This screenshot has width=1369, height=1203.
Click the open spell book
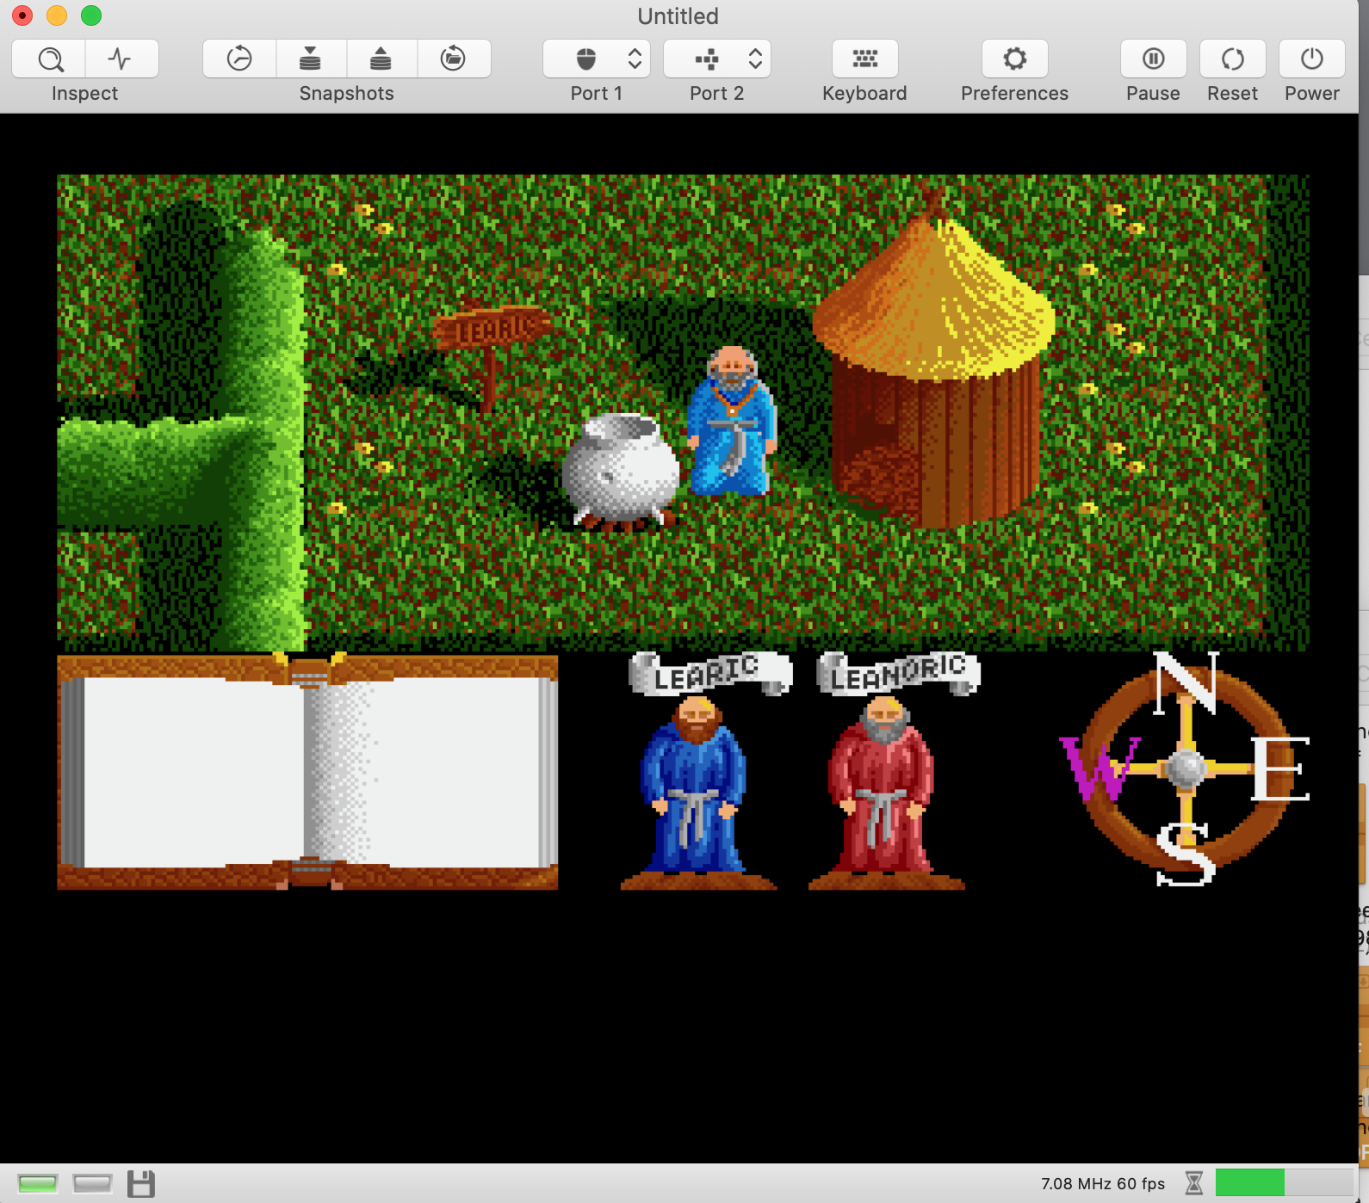pyautogui.click(x=307, y=772)
